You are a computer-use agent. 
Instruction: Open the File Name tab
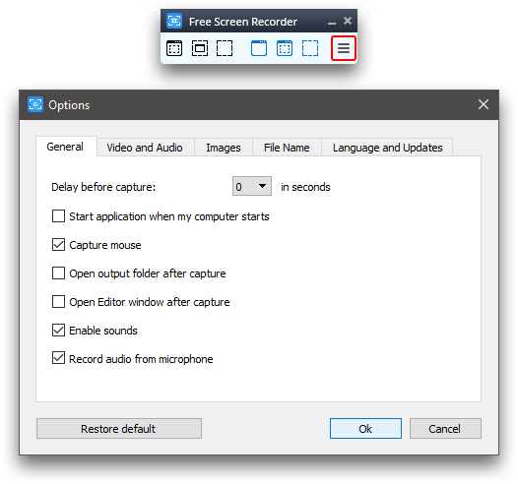click(x=287, y=148)
